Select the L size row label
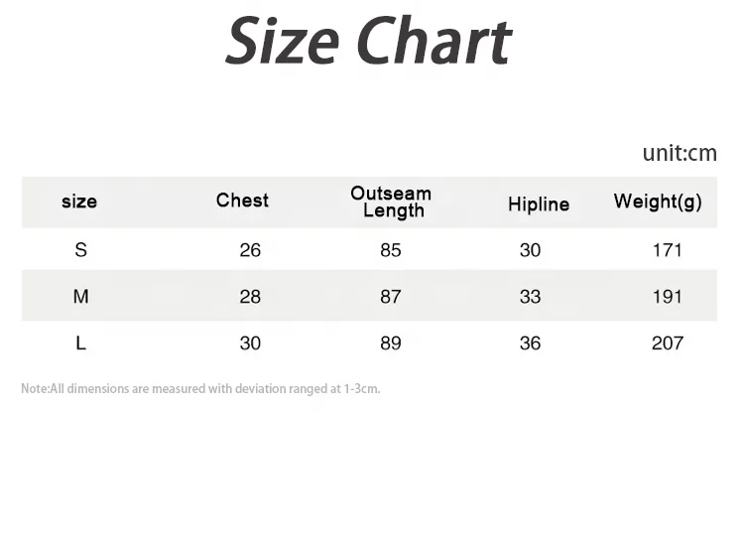Screen dimensions: 744x547 point(80,343)
